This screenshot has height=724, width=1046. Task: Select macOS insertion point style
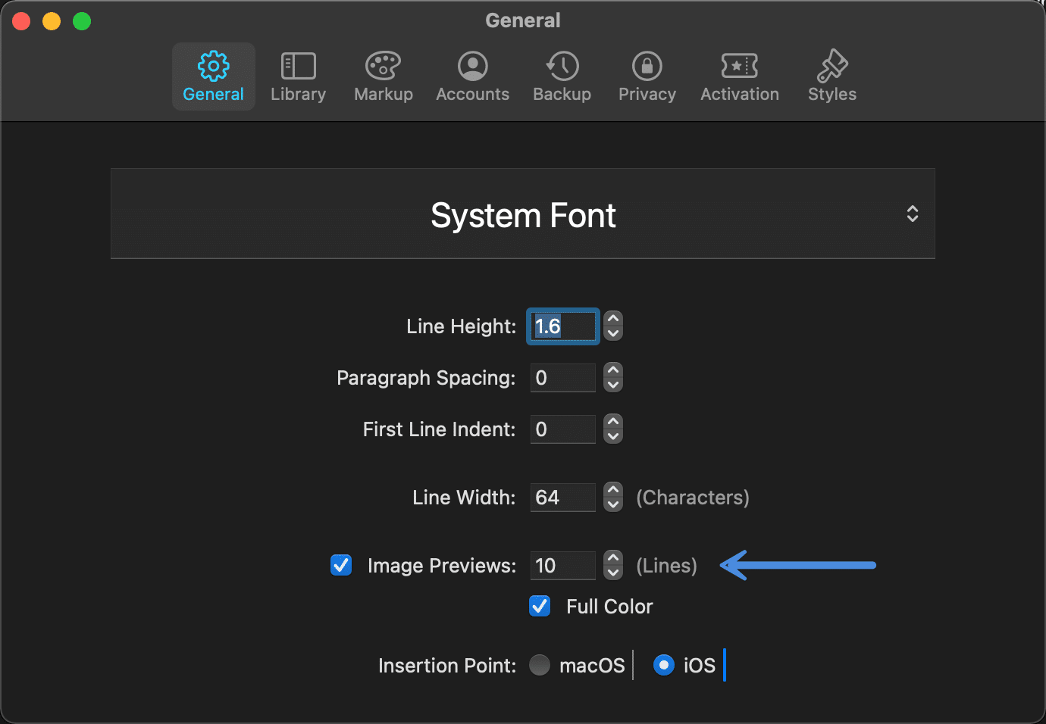point(540,665)
